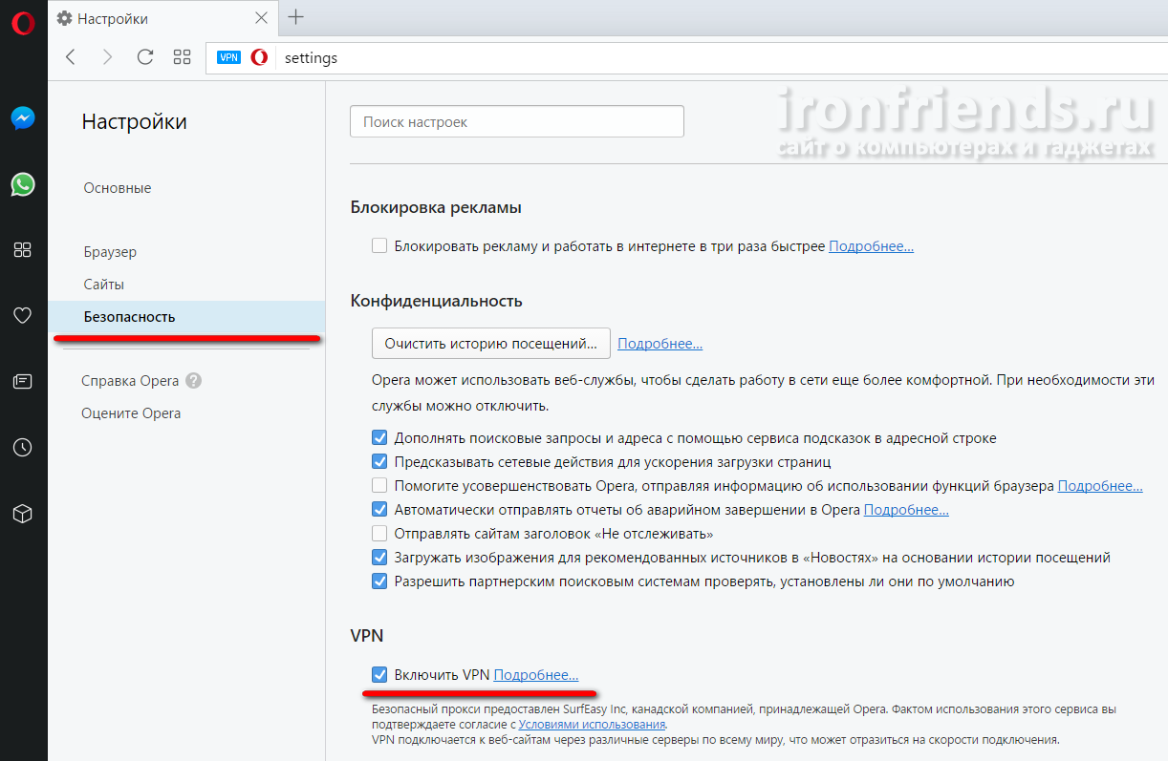Toggle Разрешить партнерским поисковым системам checkbox
The height and width of the screenshot is (761, 1168).
pyautogui.click(x=379, y=581)
